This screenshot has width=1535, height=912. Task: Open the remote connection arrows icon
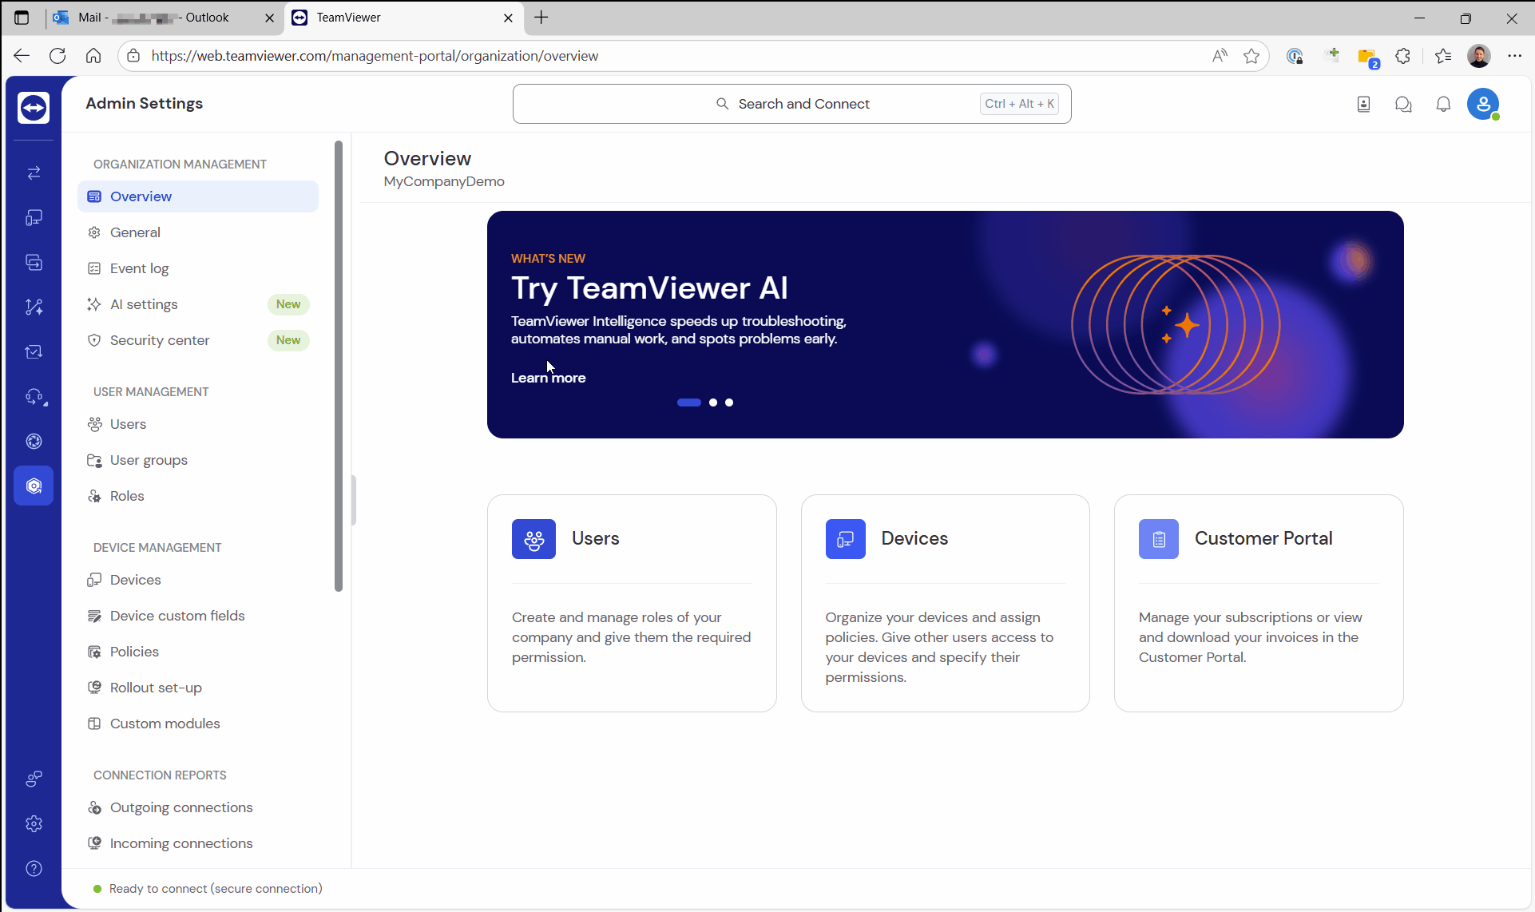tap(34, 173)
